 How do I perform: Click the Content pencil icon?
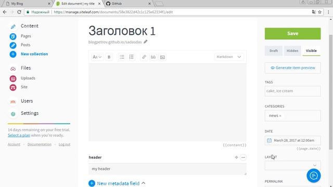(x=13, y=26)
